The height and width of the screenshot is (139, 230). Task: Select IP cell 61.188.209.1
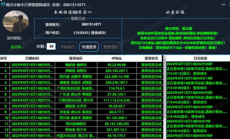[x=117, y=118]
